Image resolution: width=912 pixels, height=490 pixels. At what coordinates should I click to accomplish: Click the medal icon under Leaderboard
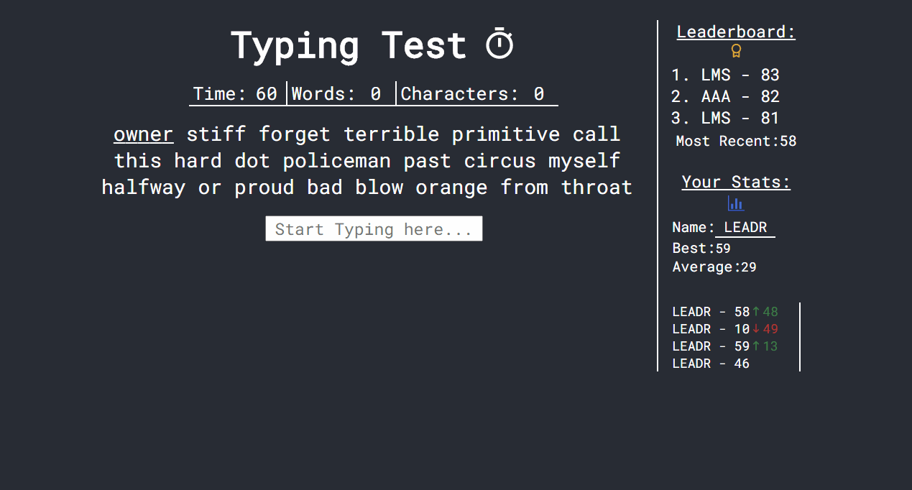coord(735,50)
